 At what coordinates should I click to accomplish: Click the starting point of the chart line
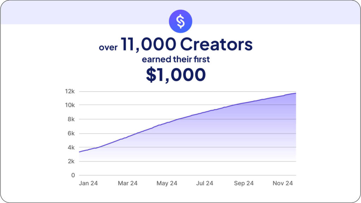[x=79, y=152]
